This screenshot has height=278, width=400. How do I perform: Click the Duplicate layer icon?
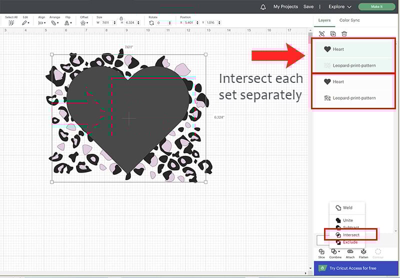tap(333, 34)
